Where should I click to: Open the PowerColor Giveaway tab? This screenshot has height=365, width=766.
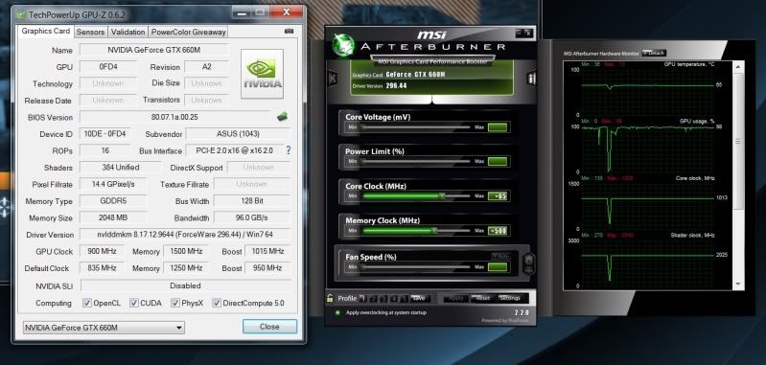point(188,32)
